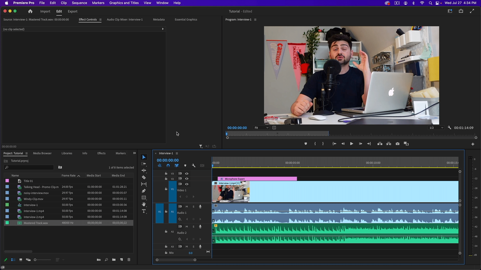Go to Import workspace
This screenshot has height=270, width=481.
point(45,11)
